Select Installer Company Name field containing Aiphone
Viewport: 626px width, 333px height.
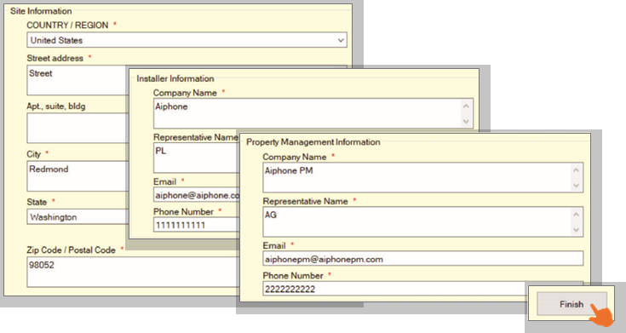pos(313,113)
